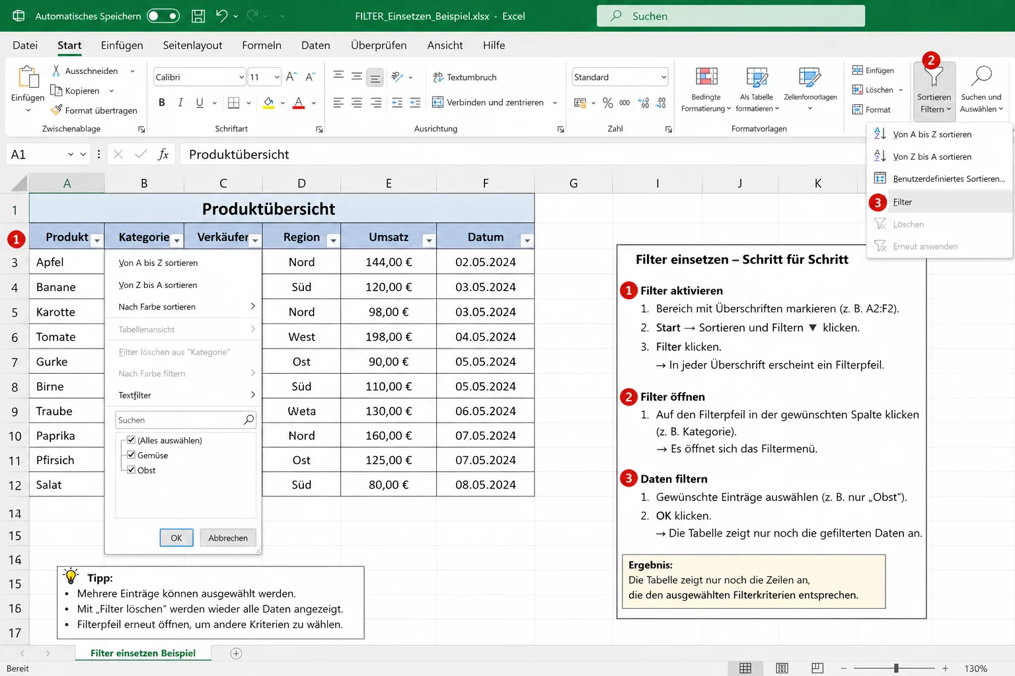The height and width of the screenshot is (676, 1015).
Task: Adjust the zoom slider handle
Action: pos(896,668)
